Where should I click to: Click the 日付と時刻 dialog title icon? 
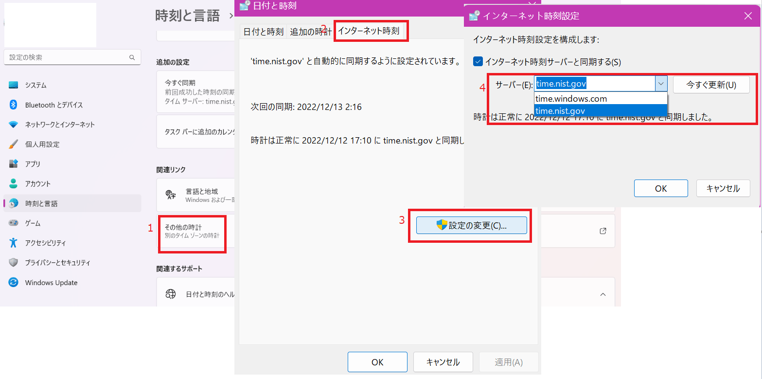coord(245,6)
